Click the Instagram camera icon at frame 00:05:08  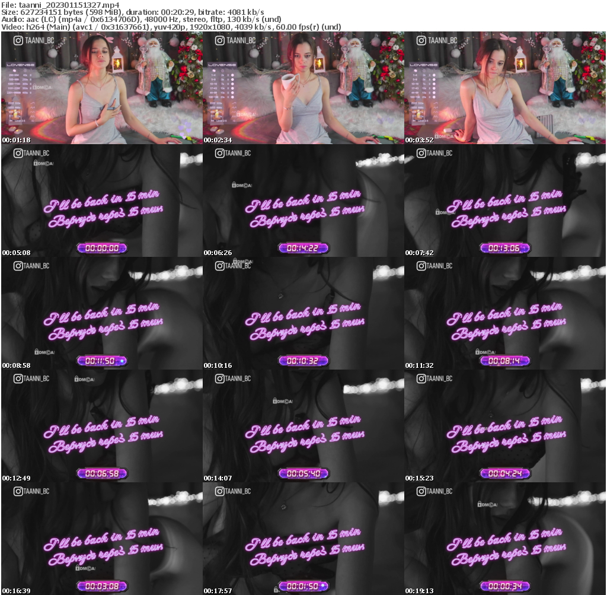pos(18,153)
